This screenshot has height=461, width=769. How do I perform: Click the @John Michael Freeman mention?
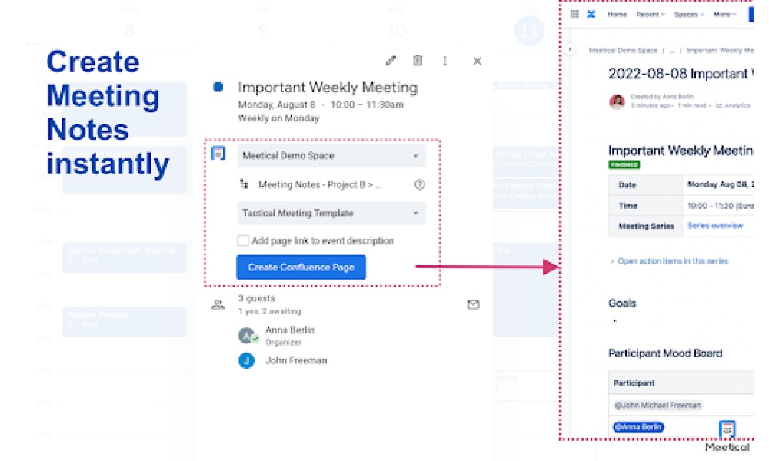pyautogui.click(x=657, y=405)
